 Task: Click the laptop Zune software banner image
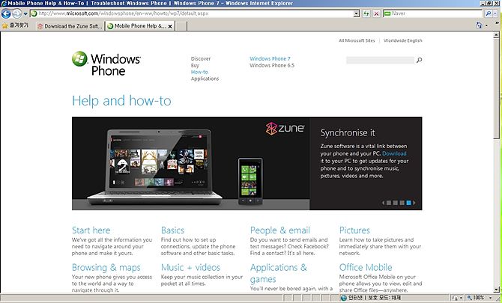coord(154,167)
